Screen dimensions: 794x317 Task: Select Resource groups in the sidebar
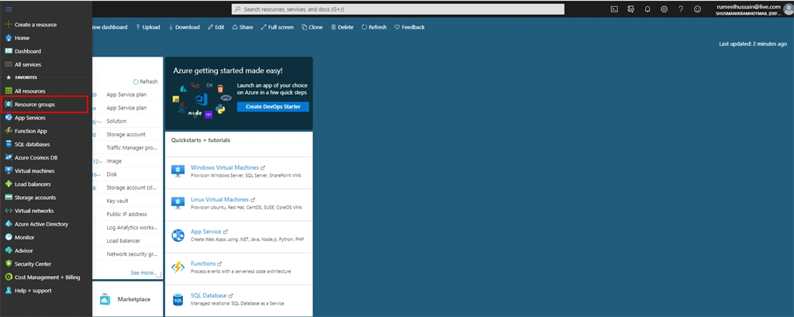45,105
